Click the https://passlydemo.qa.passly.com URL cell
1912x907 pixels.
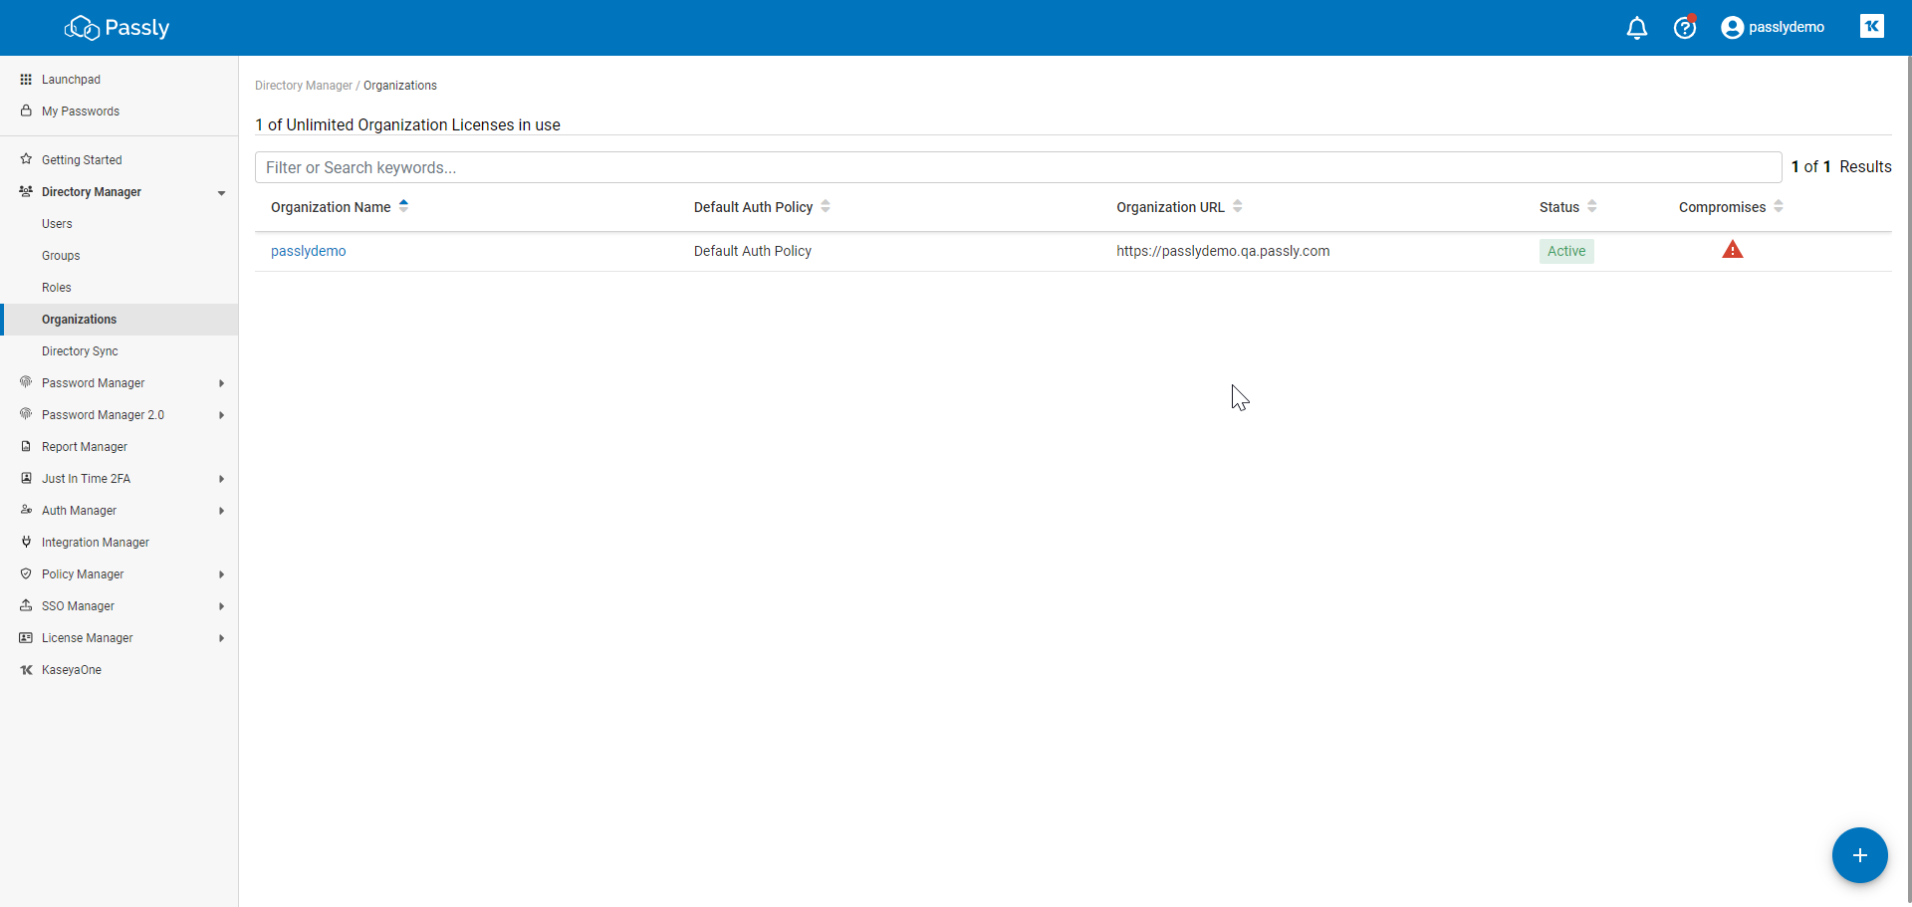click(x=1223, y=251)
